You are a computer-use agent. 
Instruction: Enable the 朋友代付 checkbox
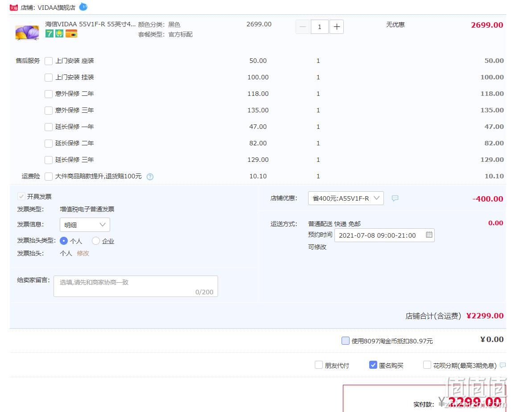tap(319, 365)
